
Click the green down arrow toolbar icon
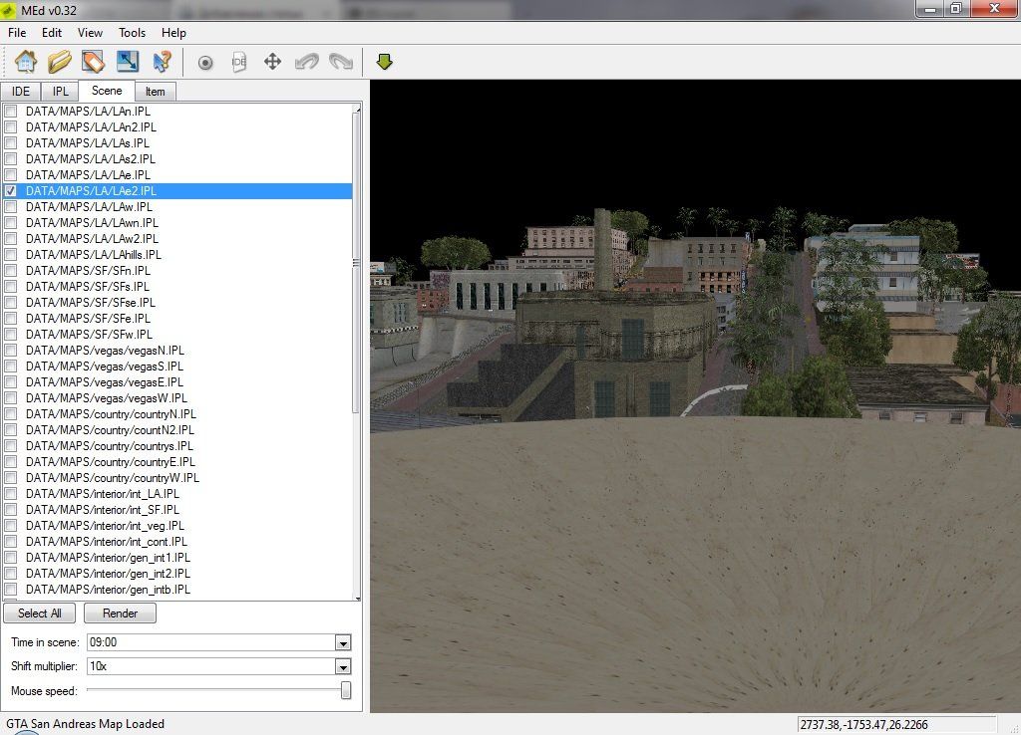[384, 62]
